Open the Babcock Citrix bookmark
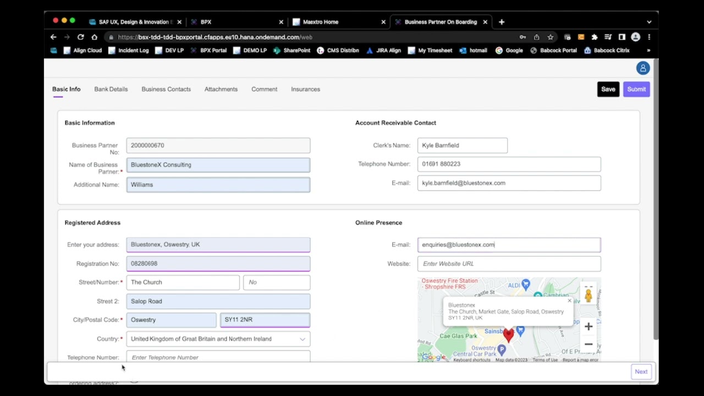704x396 pixels. coord(607,50)
